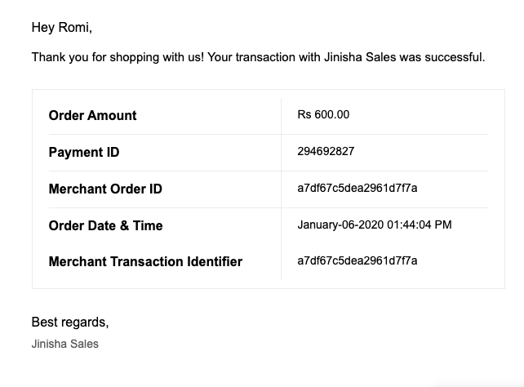Click the Jinisha Sales signature
The width and height of the screenshot is (524, 387).
64,344
